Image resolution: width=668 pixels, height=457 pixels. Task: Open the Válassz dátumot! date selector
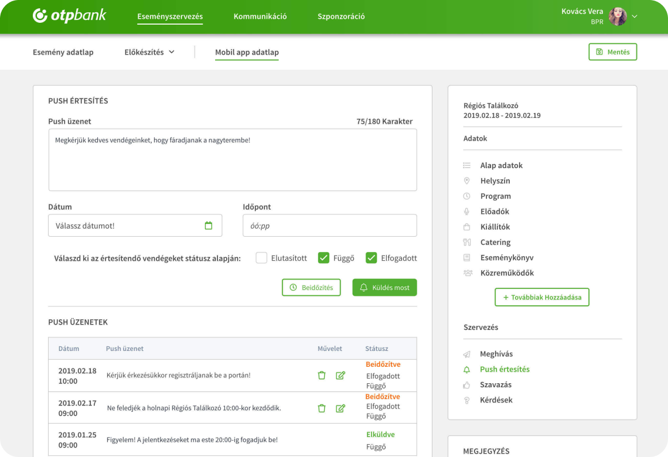coord(135,226)
